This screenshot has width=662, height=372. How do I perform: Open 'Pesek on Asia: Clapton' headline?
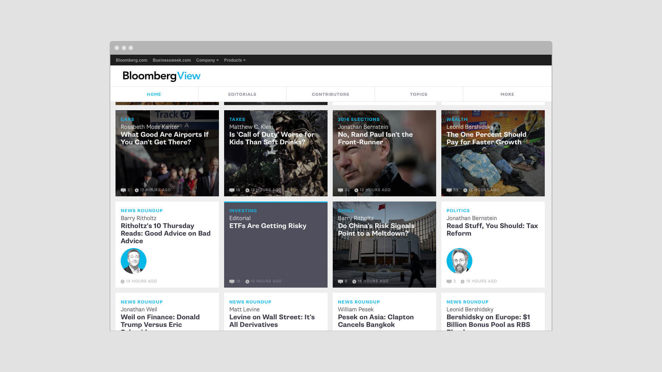[x=375, y=321]
